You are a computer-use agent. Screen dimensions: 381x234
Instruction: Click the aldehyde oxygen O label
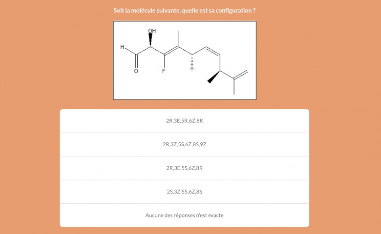point(136,71)
